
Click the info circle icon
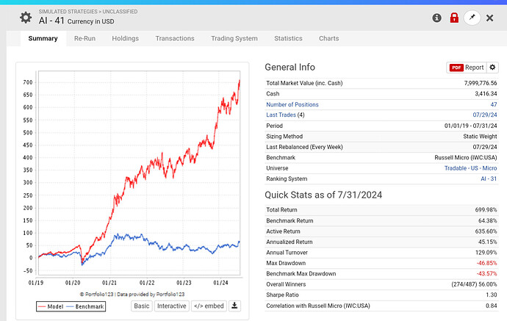click(437, 18)
